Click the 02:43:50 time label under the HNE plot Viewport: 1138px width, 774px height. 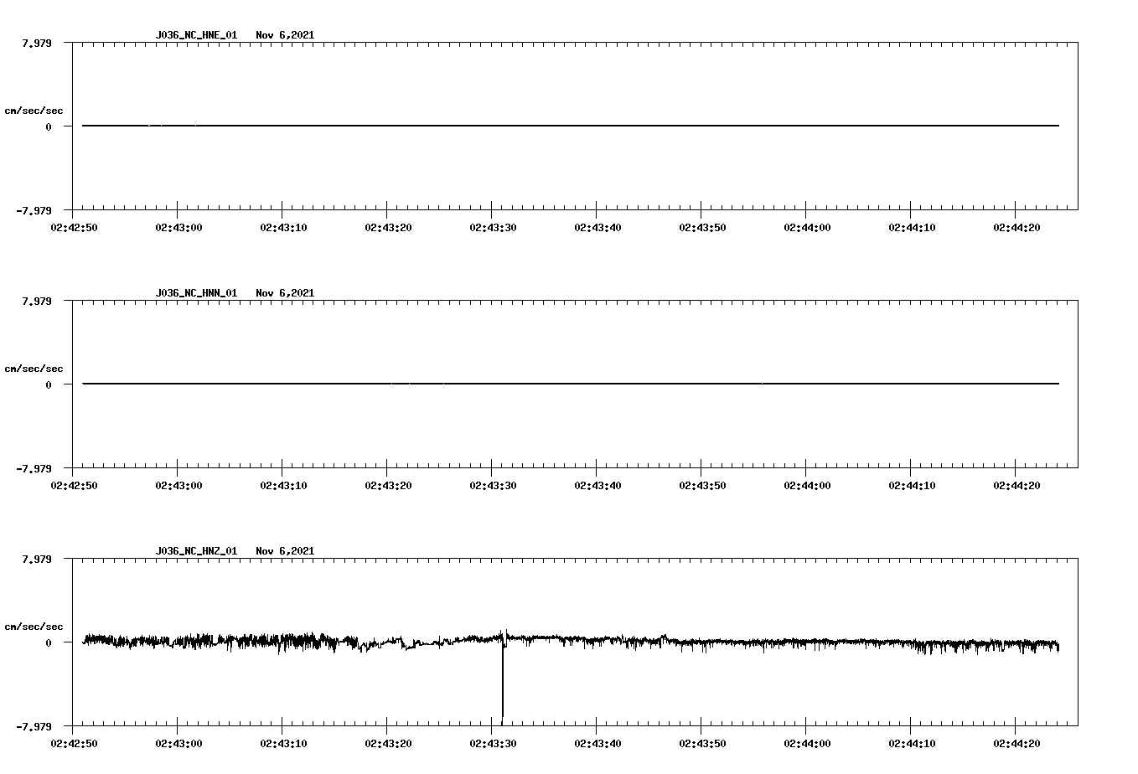pos(701,227)
